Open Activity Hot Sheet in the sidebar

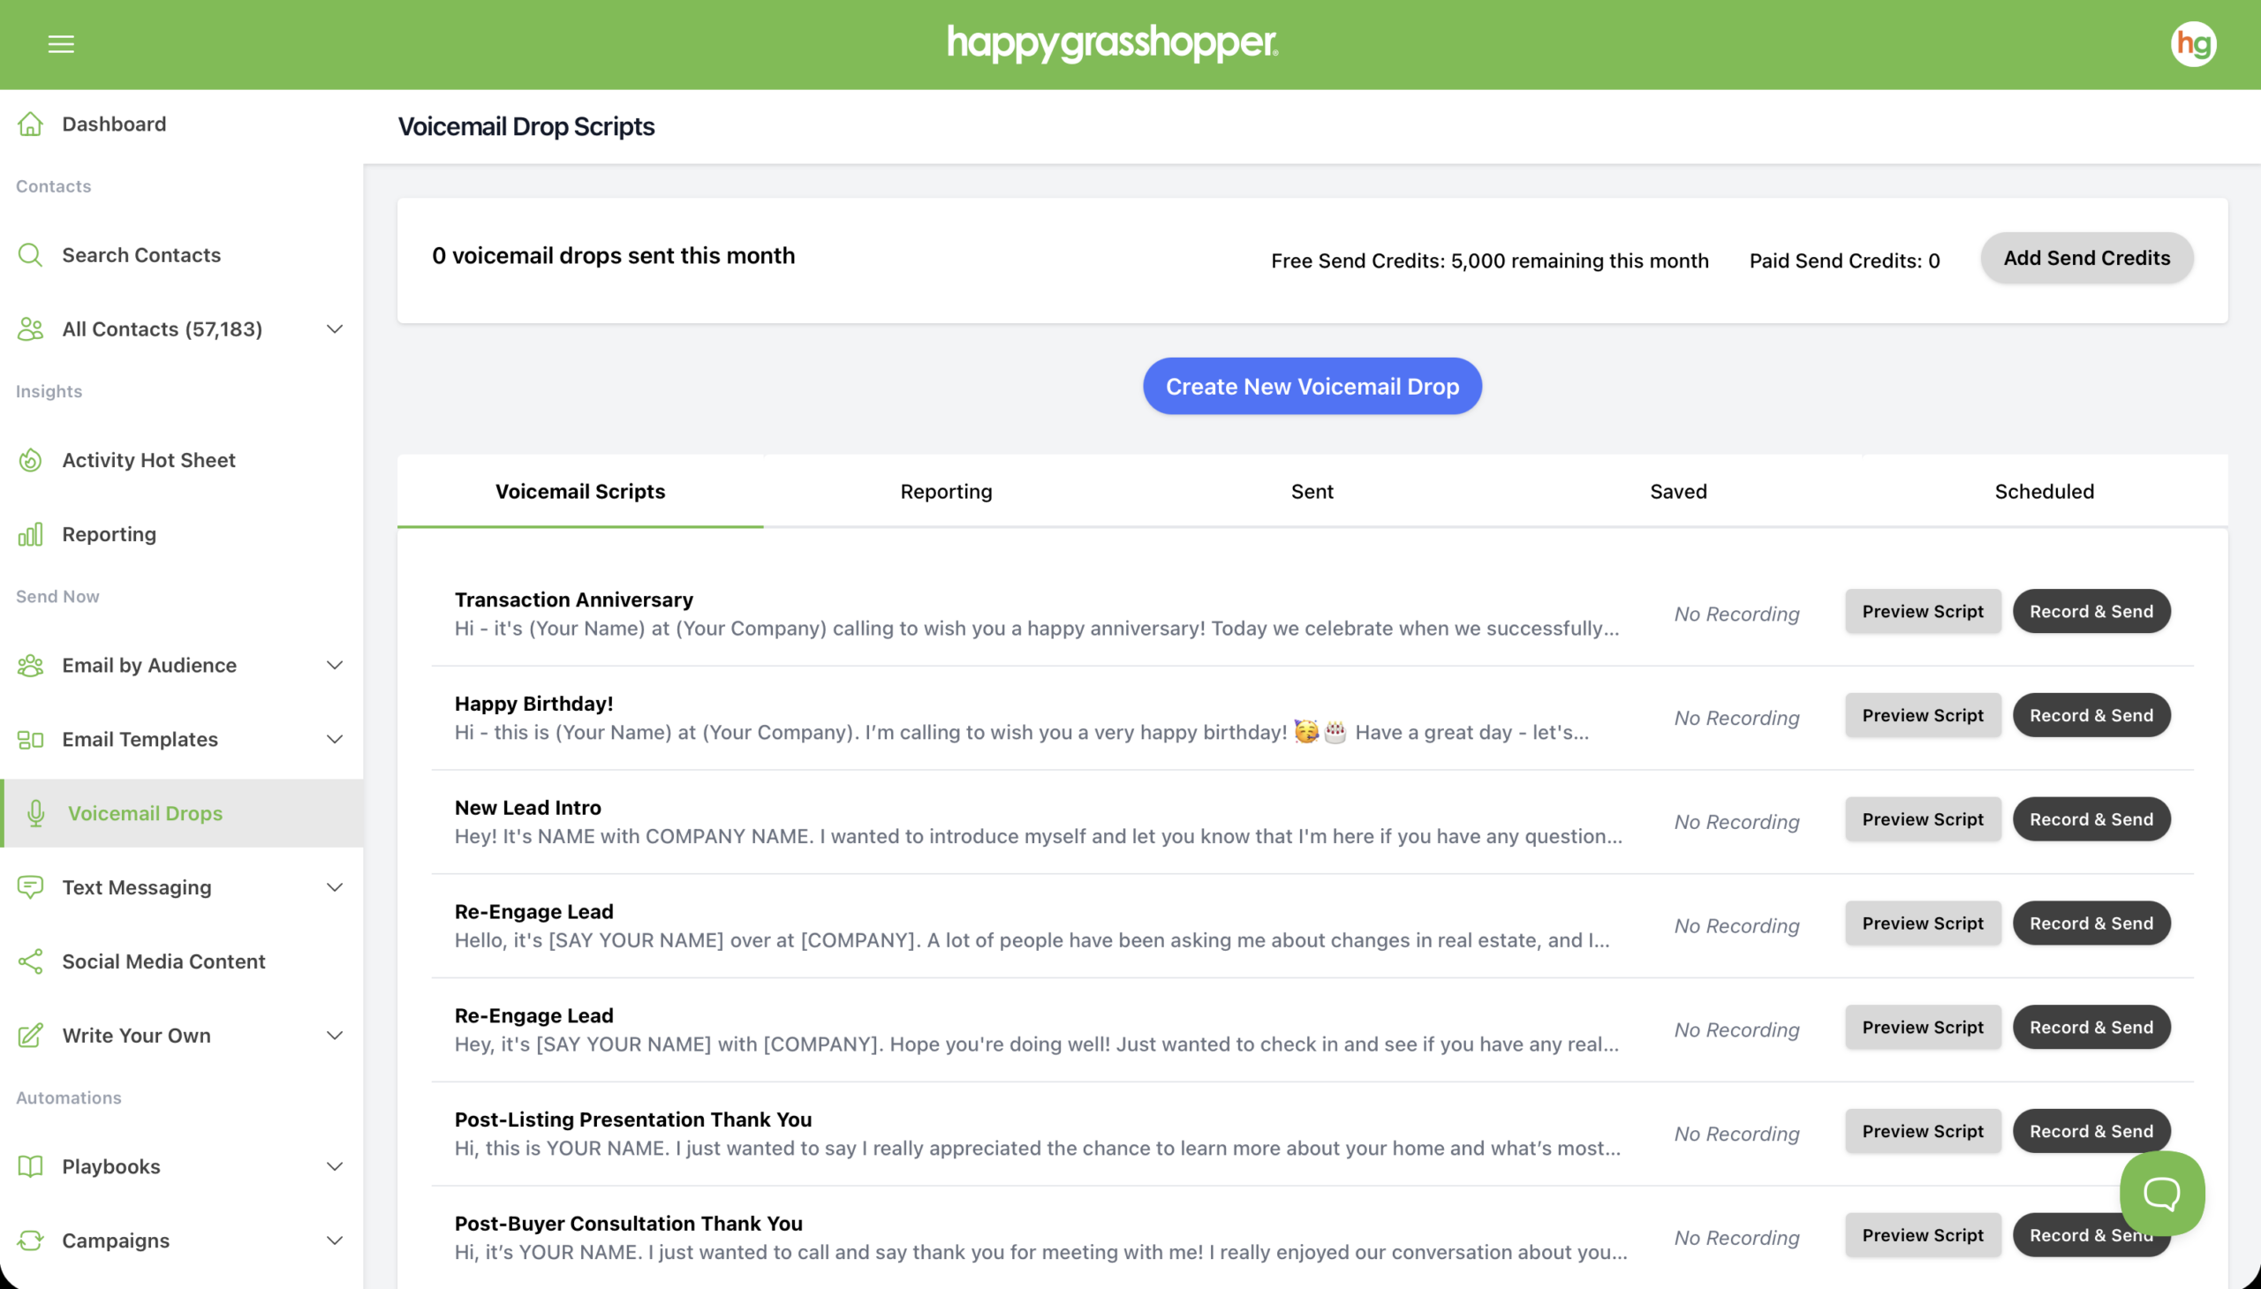(182, 460)
